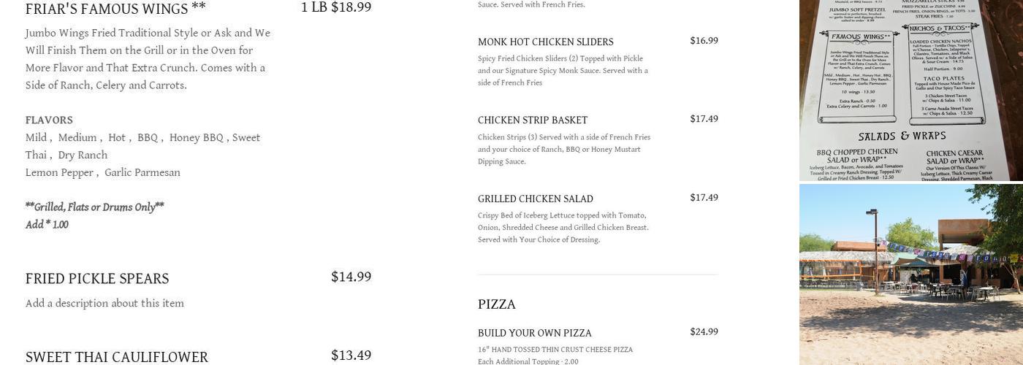The width and height of the screenshot is (1023, 365).
Task: Click the $14.99 pickle spears price
Action: click(351, 277)
